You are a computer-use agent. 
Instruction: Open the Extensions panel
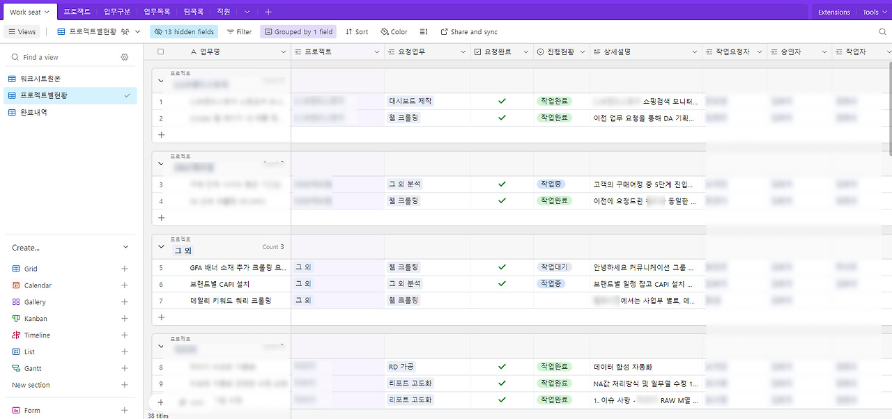click(x=833, y=11)
